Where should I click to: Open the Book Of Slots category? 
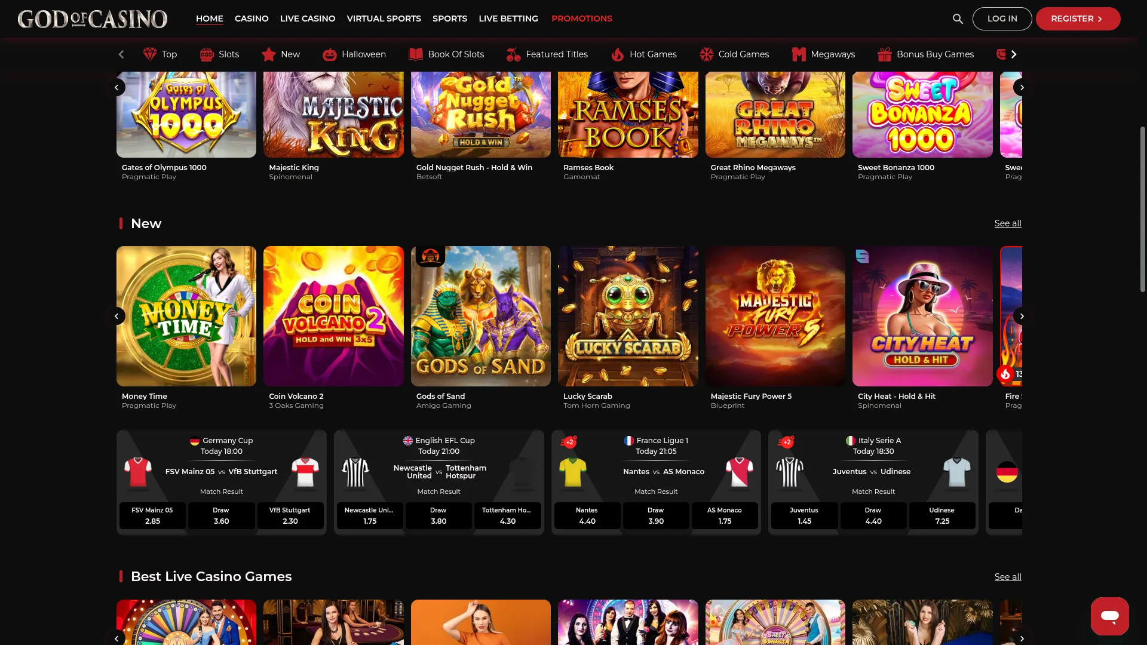coord(446,54)
